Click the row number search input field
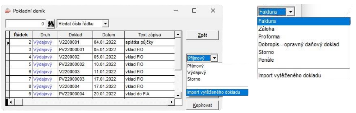The width and height of the screenshot is (356, 113). 26,23
